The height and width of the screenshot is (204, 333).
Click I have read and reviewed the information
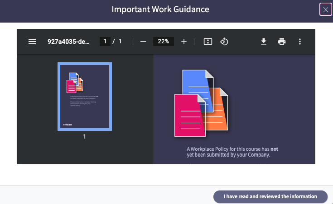[x=270, y=197]
